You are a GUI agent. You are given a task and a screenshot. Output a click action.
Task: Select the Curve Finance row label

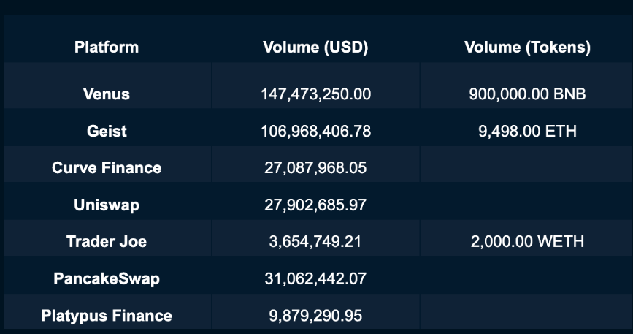click(x=107, y=168)
